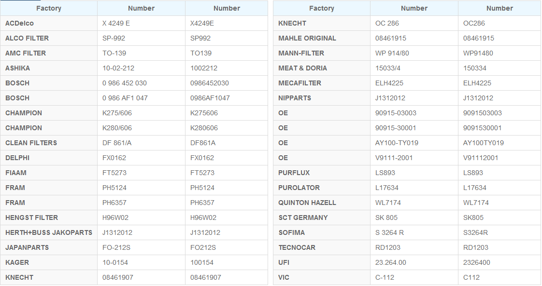
Task: Click the right table Factory column header
Action: (x=321, y=8)
